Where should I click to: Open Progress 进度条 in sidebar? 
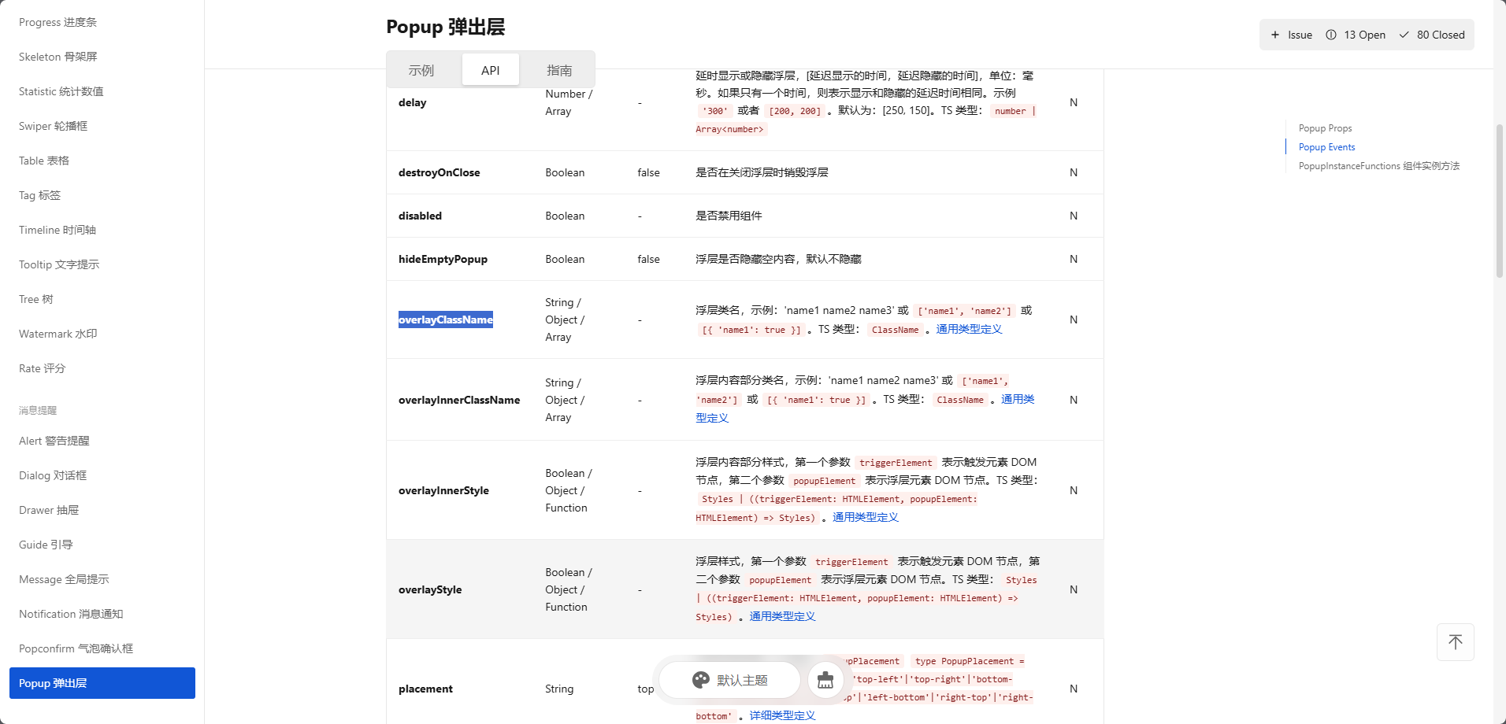(102, 22)
